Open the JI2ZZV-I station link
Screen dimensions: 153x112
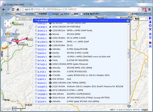[x=42, y=49]
